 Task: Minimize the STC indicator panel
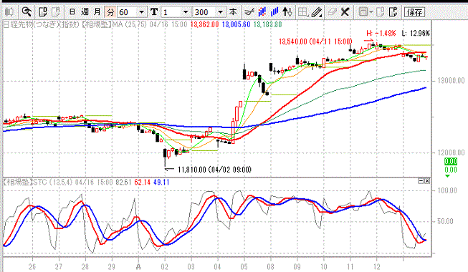point(421,181)
